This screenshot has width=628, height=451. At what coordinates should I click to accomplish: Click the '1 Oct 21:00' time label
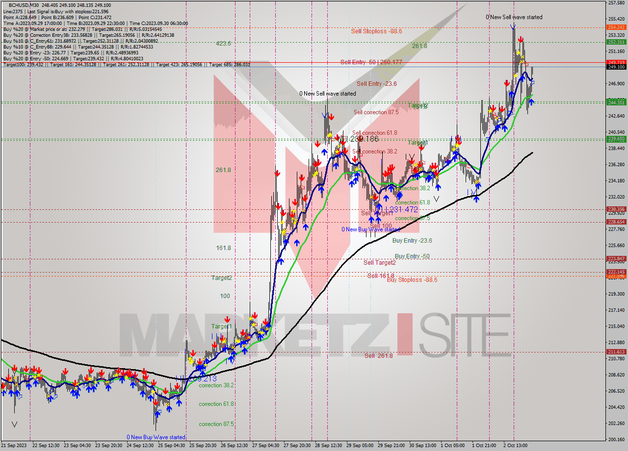pos(484,446)
